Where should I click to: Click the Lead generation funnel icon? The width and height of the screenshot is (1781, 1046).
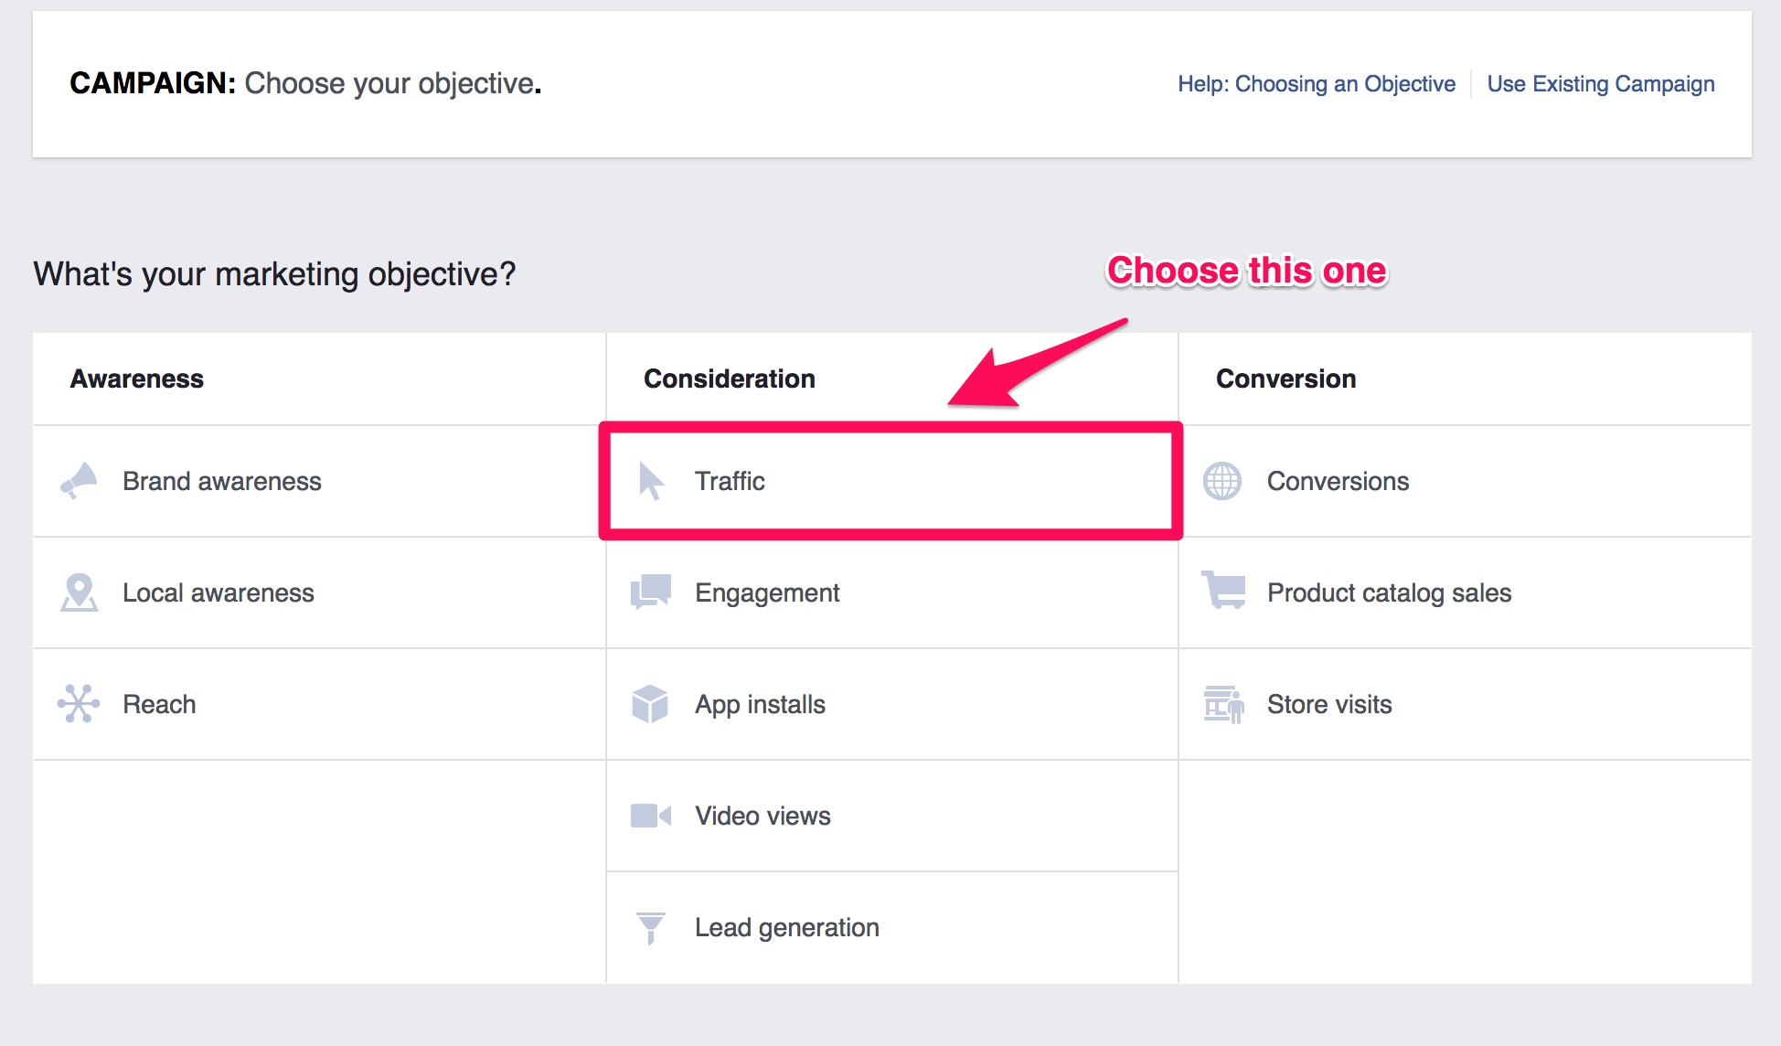pyautogui.click(x=650, y=927)
